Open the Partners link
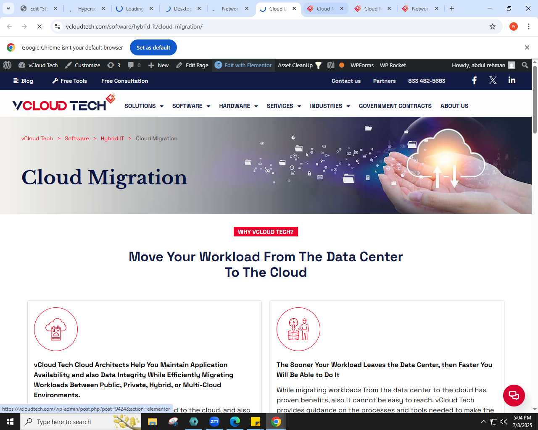Image resolution: width=538 pixels, height=430 pixels. click(385, 81)
